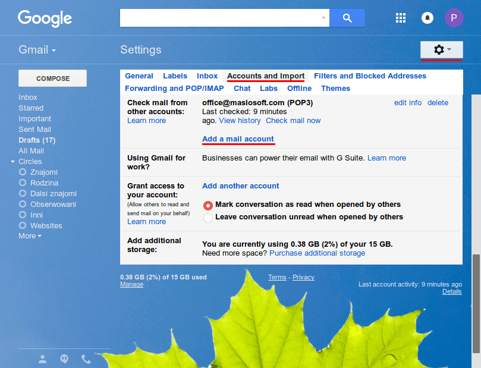This screenshot has height=368, width=481.
Task: Open Sent Mail folder
Action: tap(34, 130)
